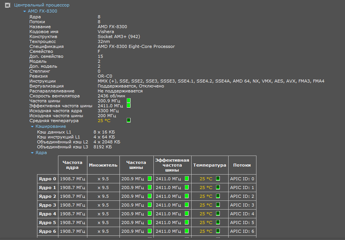
Task: Click the 2436 об/мин fan speed value
Action: coord(111,96)
